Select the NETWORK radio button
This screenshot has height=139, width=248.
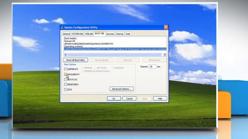[x=95, y=68]
